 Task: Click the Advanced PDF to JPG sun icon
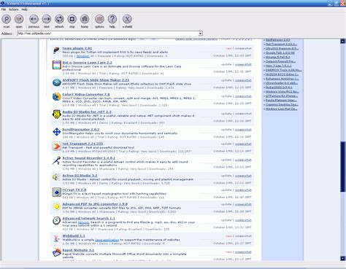click(56, 206)
